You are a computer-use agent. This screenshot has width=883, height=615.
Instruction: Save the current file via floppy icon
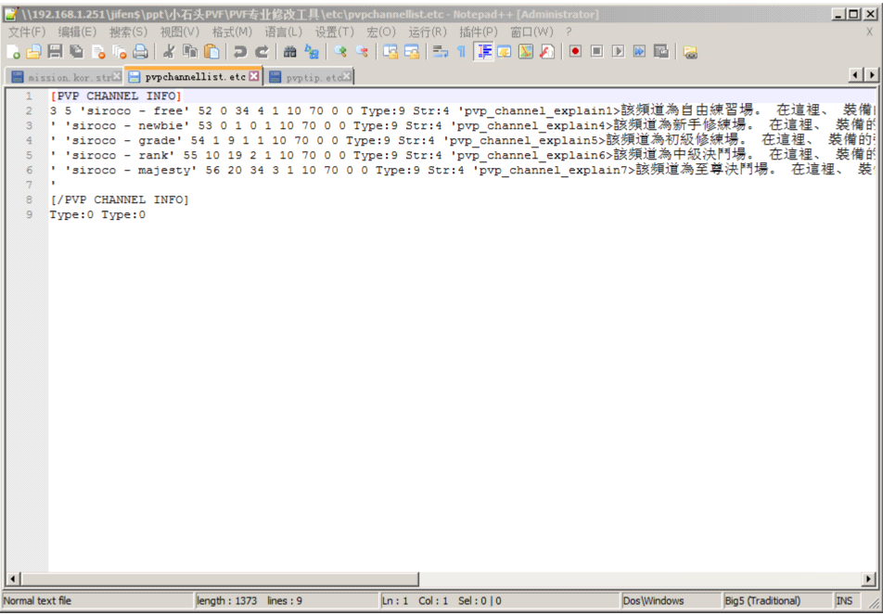pyautogui.click(x=55, y=52)
